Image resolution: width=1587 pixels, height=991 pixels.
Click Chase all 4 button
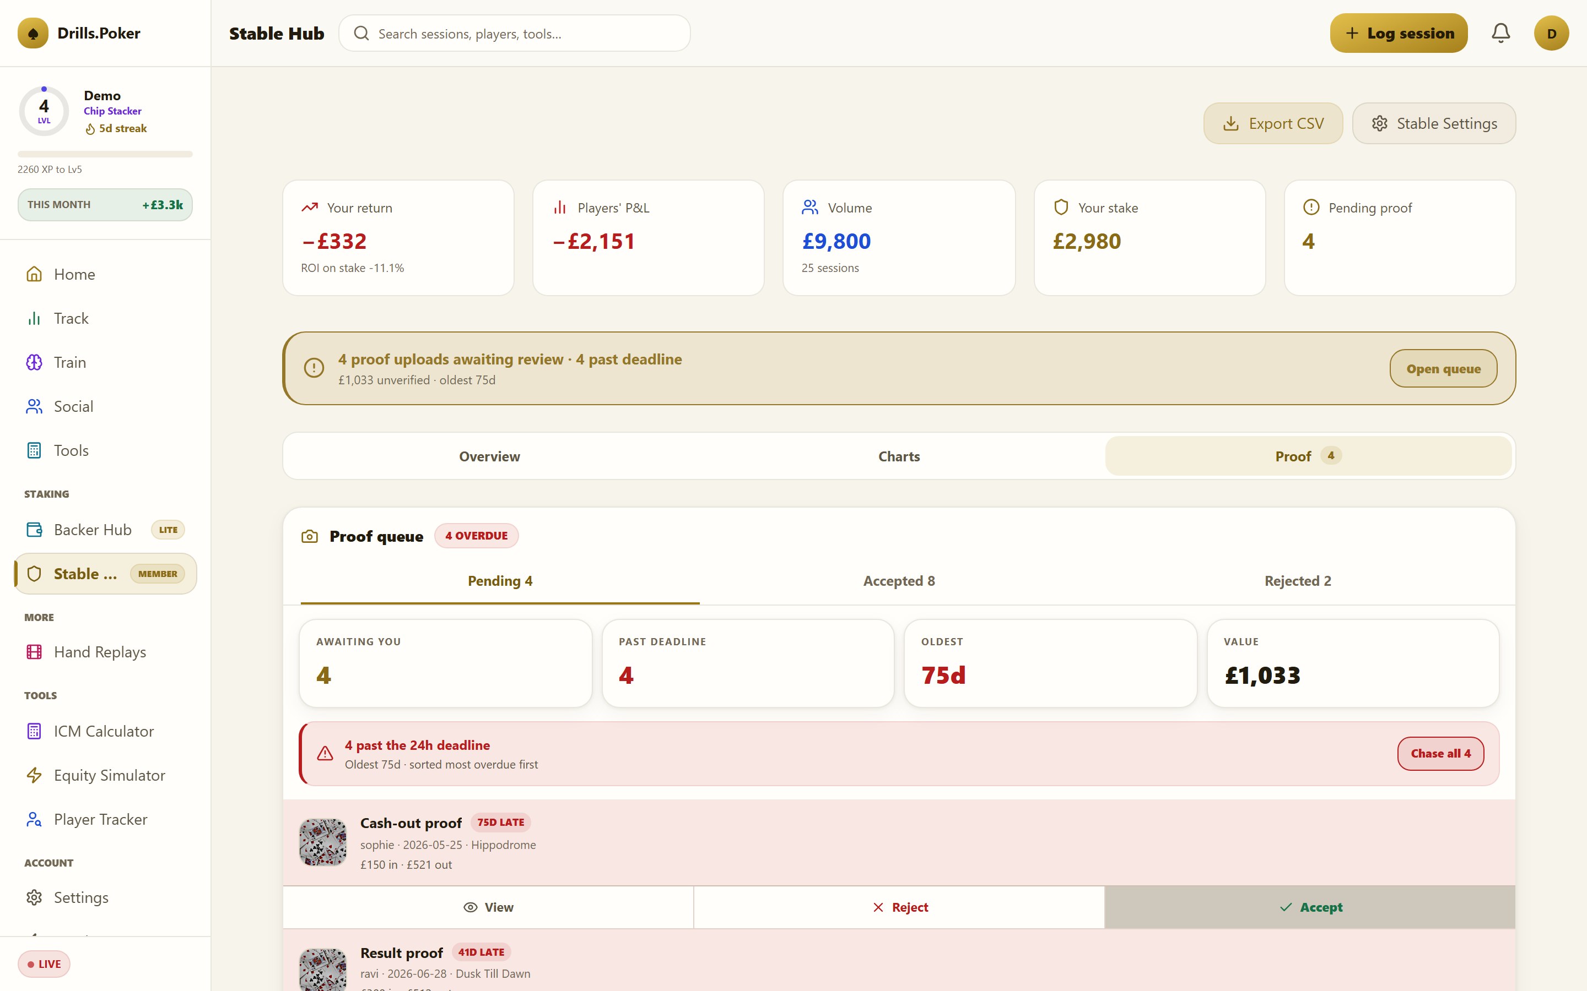pyautogui.click(x=1440, y=754)
